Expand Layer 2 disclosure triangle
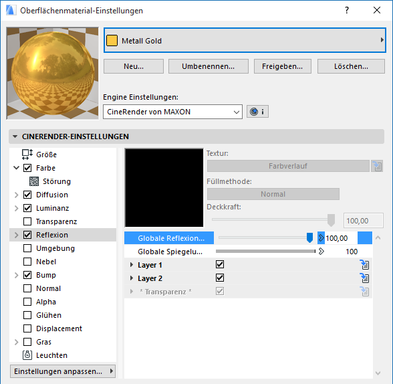 coord(131,278)
